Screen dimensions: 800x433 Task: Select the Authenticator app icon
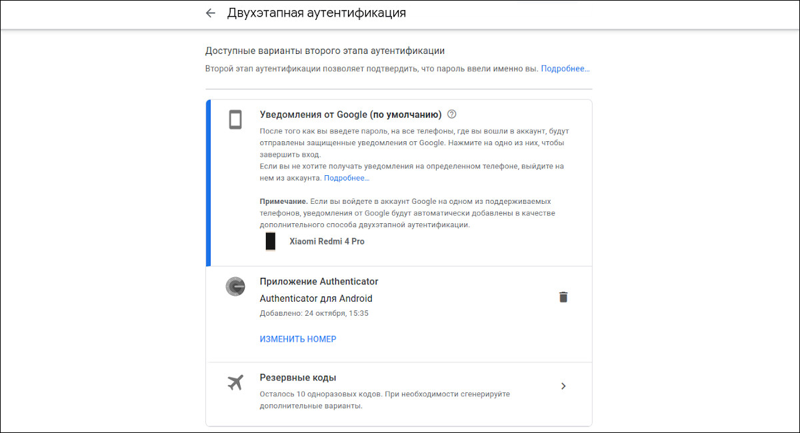235,286
